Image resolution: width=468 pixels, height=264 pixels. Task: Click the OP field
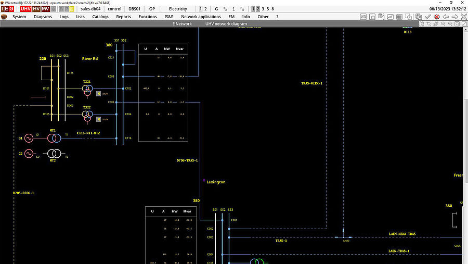pyautogui.click(x=152, y=9)
